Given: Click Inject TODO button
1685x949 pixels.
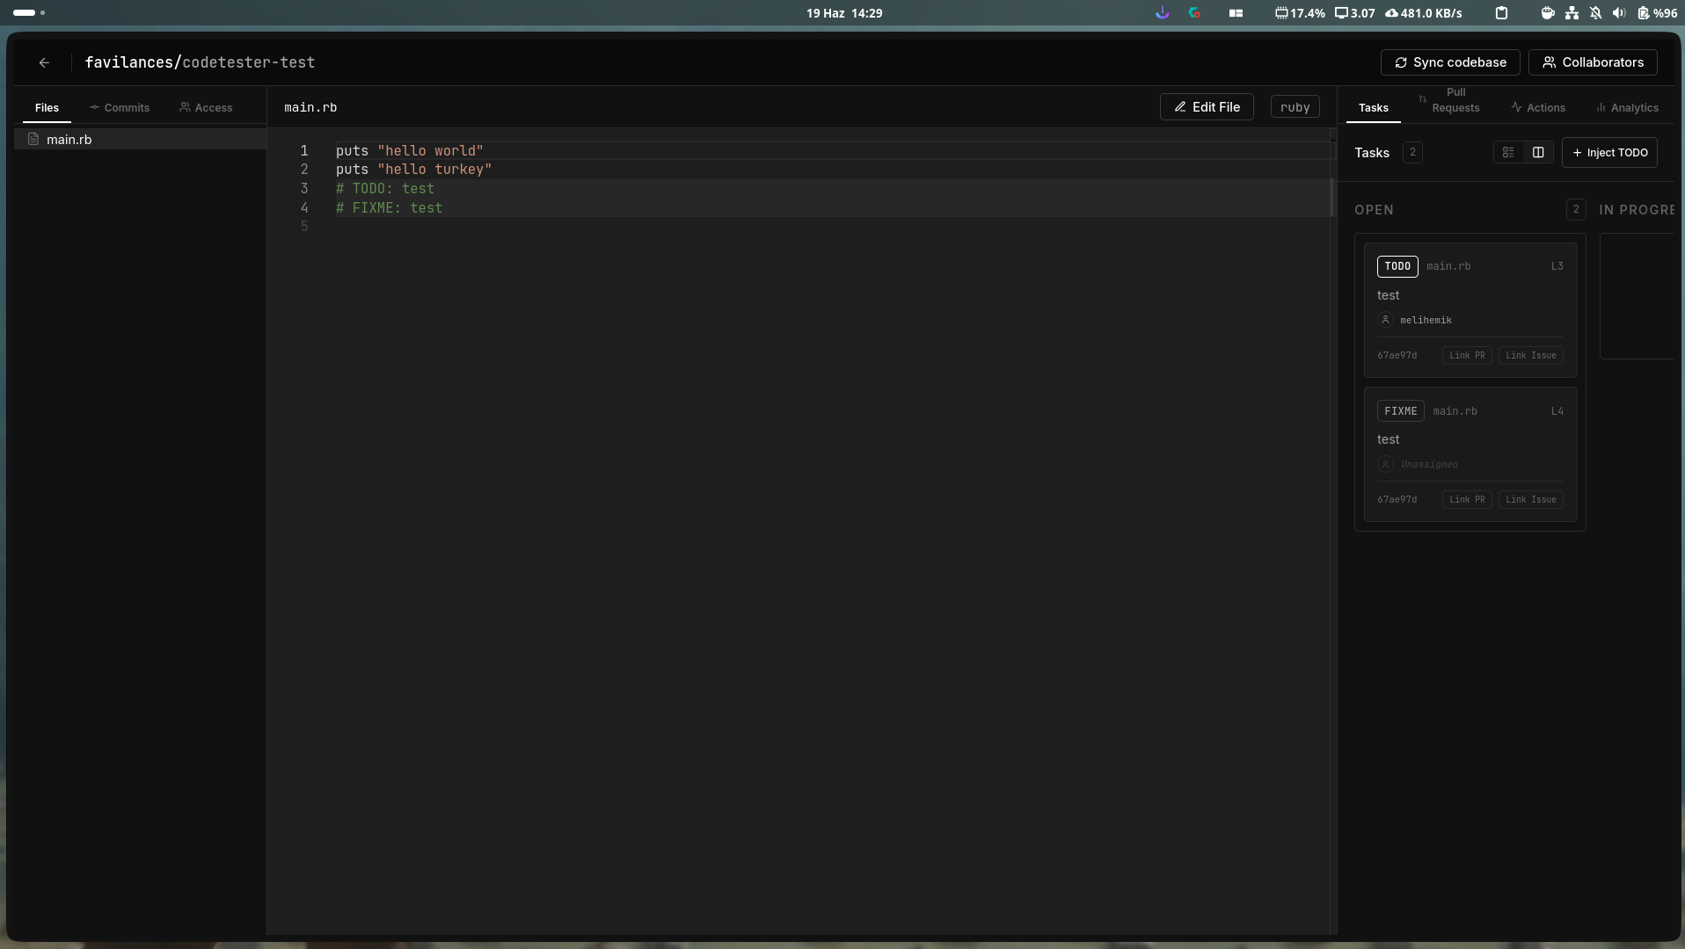Looking at the screenshot, I should [x=1609, y=152].
